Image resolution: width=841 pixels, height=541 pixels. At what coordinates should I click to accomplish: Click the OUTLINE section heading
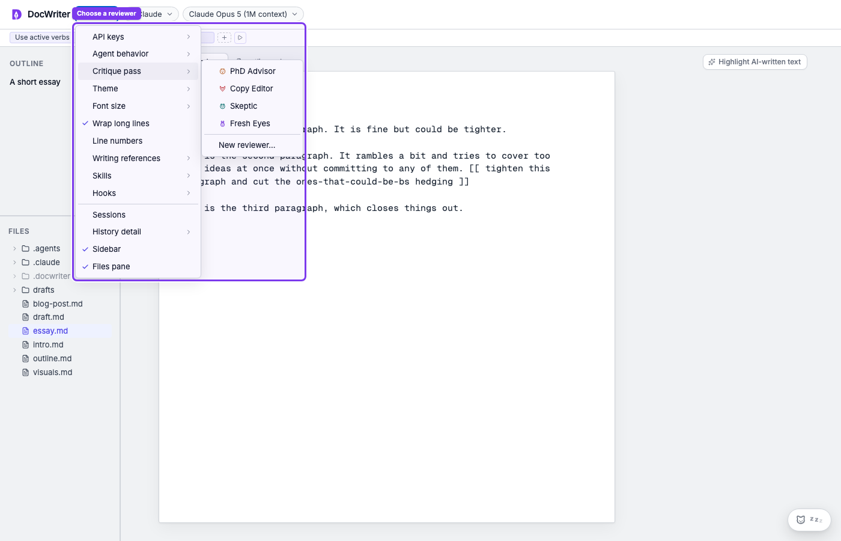pos(26,64)
